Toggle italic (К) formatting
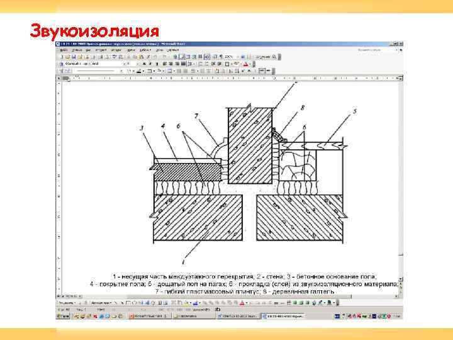453x340 pixels. 150,64
